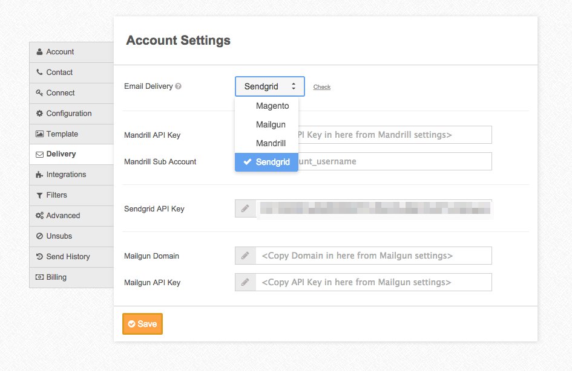Choose Mailgun from the delivery list

[271, 124]
